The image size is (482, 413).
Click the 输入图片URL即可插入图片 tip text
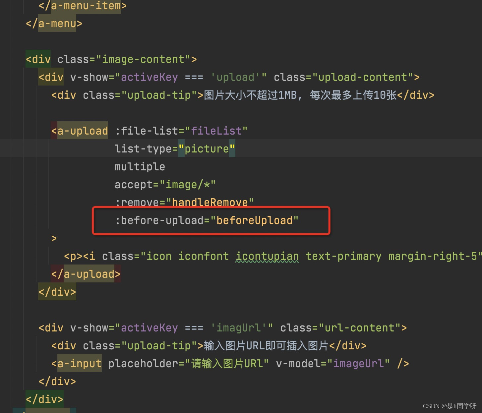266,346
